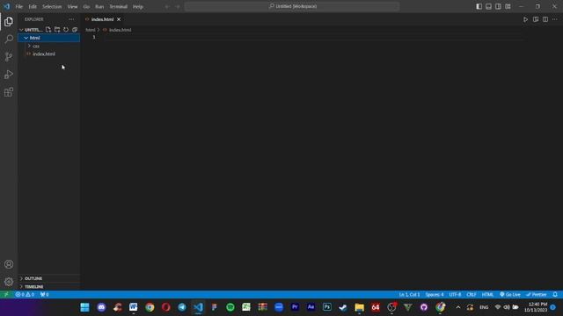Image resolution: width=563 pixels, height=316 pixels.
Task: Click the index.html breadcrumb segment
Action: point(117,30)
